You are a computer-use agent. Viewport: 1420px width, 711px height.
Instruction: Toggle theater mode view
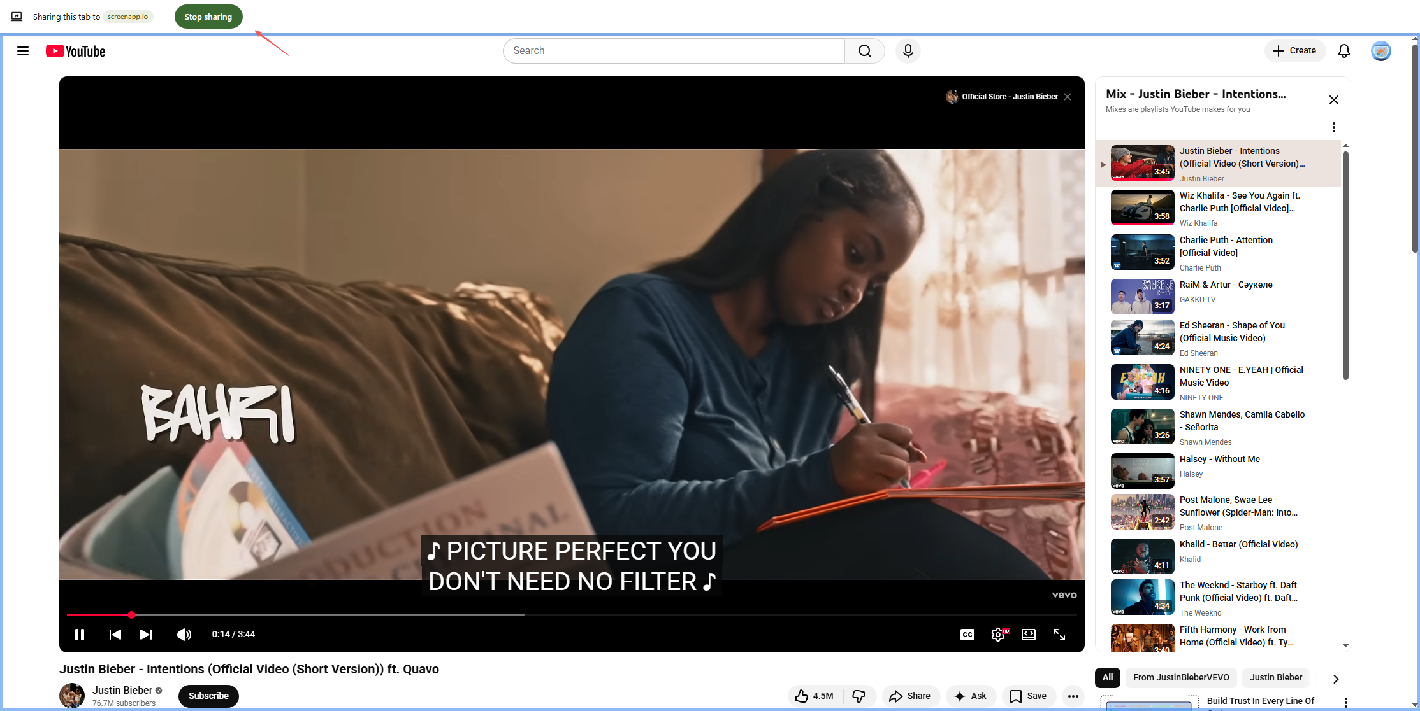[x=1029, y=635]
